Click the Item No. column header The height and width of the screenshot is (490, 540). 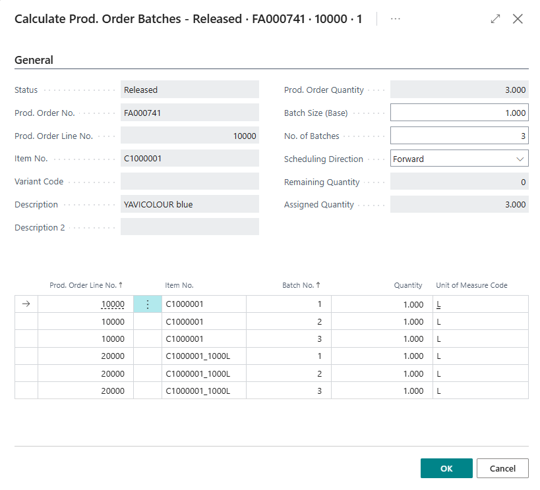pyautogui.click(x=179, y=285)
